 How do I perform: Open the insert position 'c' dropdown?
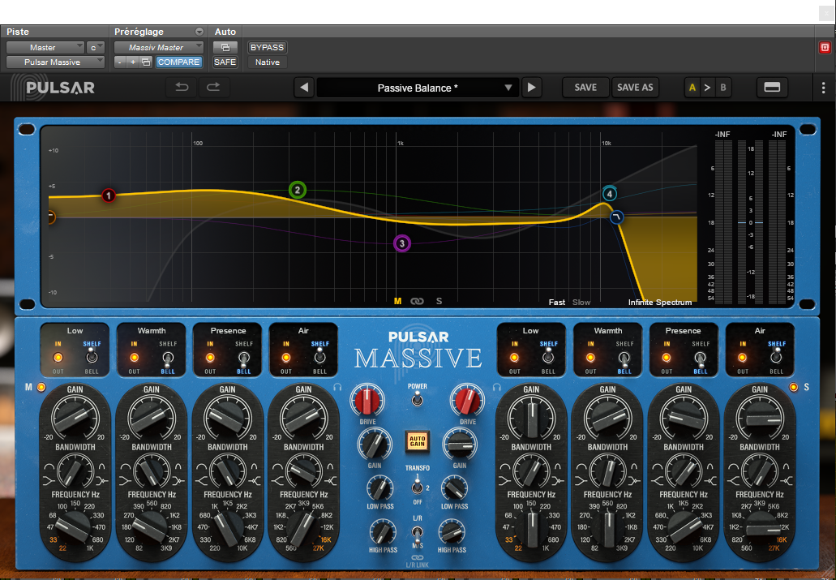pos(96,48)
